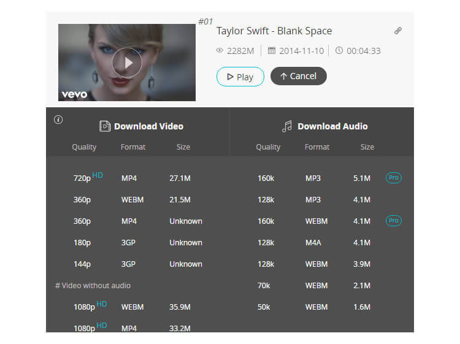Click Pro badge on 160k MP3 row

pyautogui.click(x=393, y=178)
